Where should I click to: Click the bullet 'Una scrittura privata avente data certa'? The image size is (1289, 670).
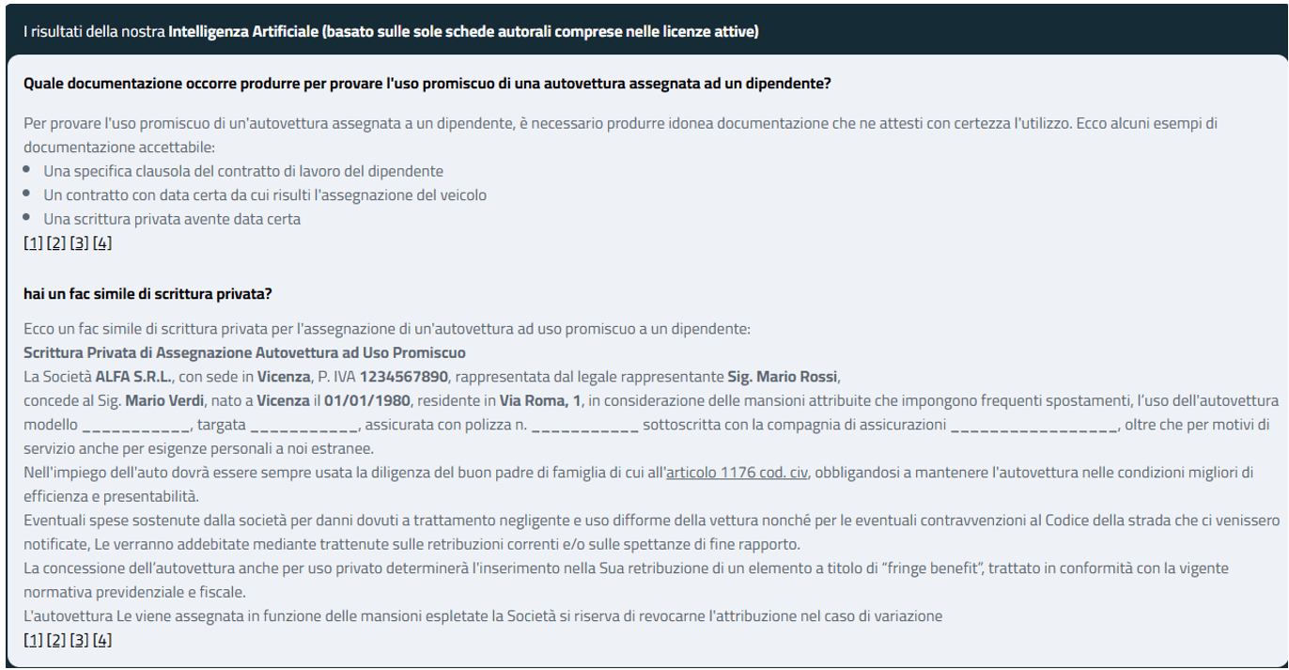click(172, 219)
